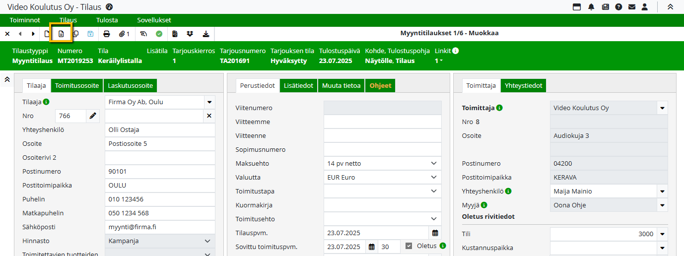
Task: Open notifications with the bell icon
Action: point(591,7)
